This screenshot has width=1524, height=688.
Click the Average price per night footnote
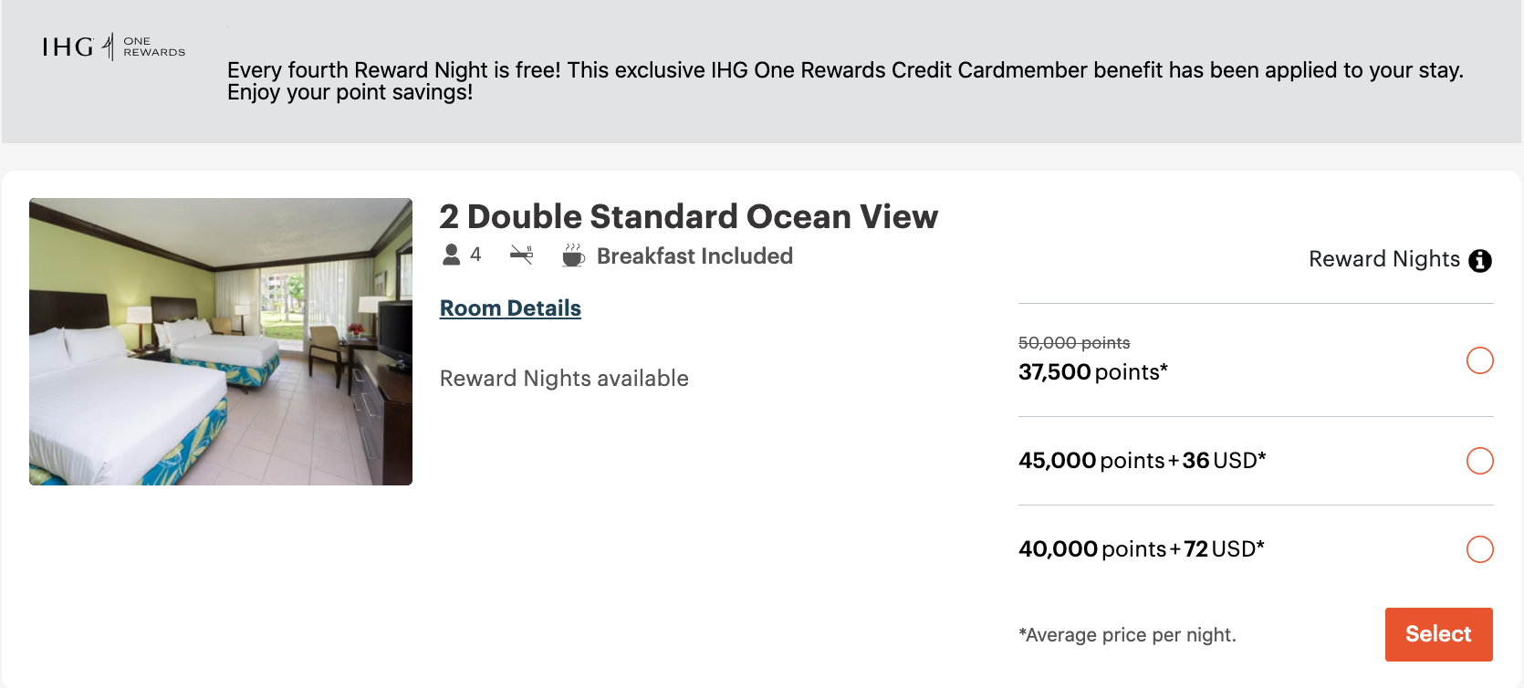1127,635
